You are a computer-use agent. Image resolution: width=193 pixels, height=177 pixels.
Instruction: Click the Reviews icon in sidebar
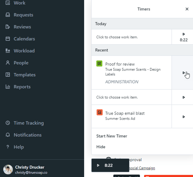click(8, 27)
